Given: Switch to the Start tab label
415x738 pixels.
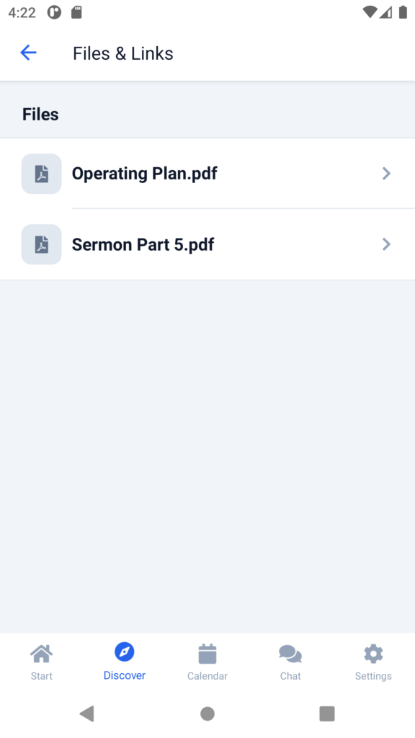Looking at the screenshot, I should tap(41, 676).
